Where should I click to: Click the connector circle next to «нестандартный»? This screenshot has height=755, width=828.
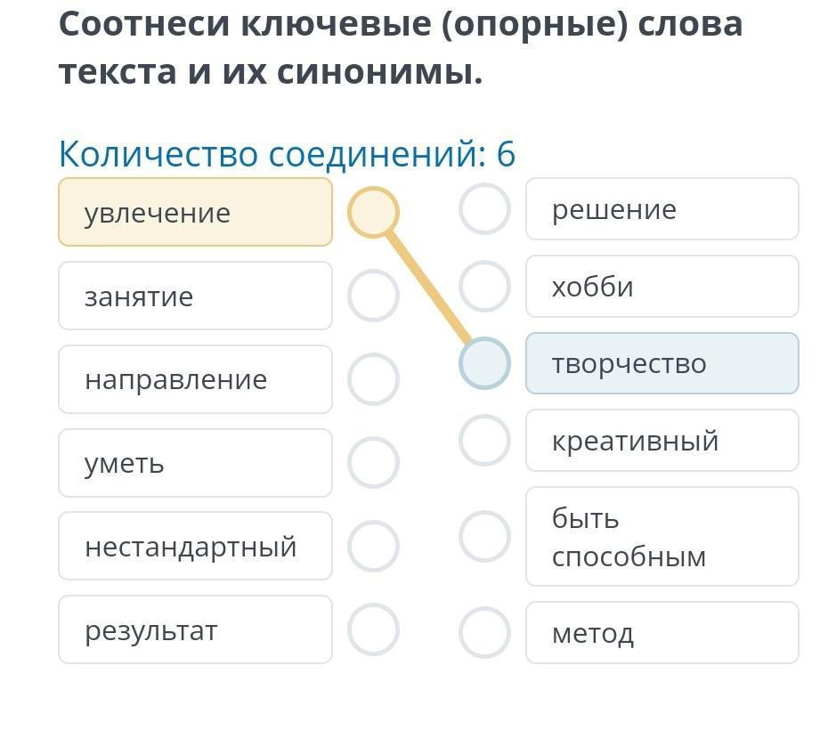pos(373,546)
